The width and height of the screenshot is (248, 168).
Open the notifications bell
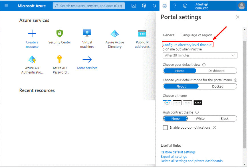pyautogui.click(x=154, y=6)
